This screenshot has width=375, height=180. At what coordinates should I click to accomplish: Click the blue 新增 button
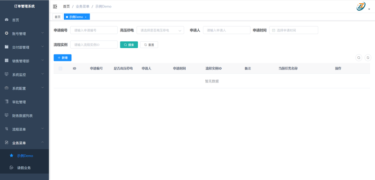[x=62, y=58]
